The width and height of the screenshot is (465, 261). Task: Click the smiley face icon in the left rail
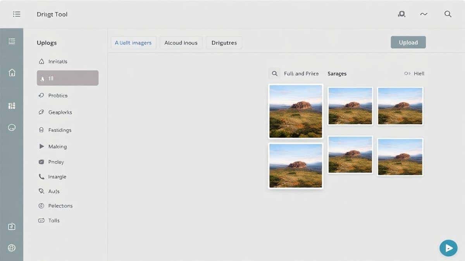(x=12, y=127)
